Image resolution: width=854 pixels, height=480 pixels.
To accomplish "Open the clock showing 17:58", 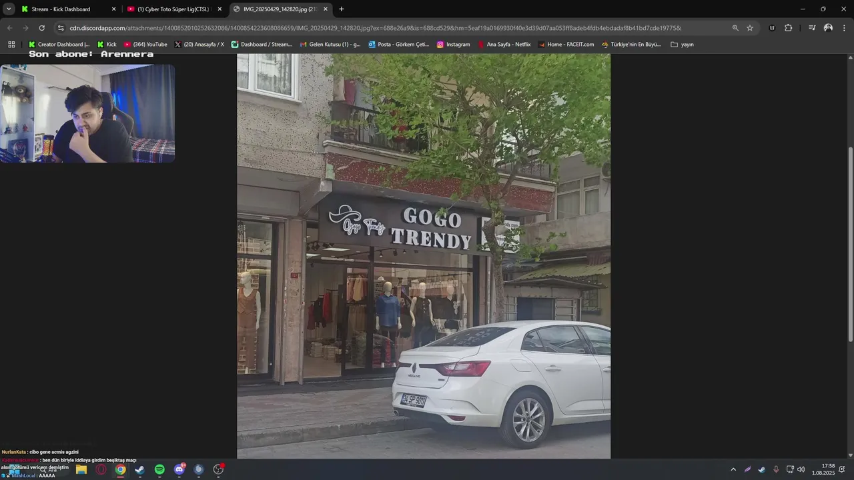I will (x=823, y=469).
